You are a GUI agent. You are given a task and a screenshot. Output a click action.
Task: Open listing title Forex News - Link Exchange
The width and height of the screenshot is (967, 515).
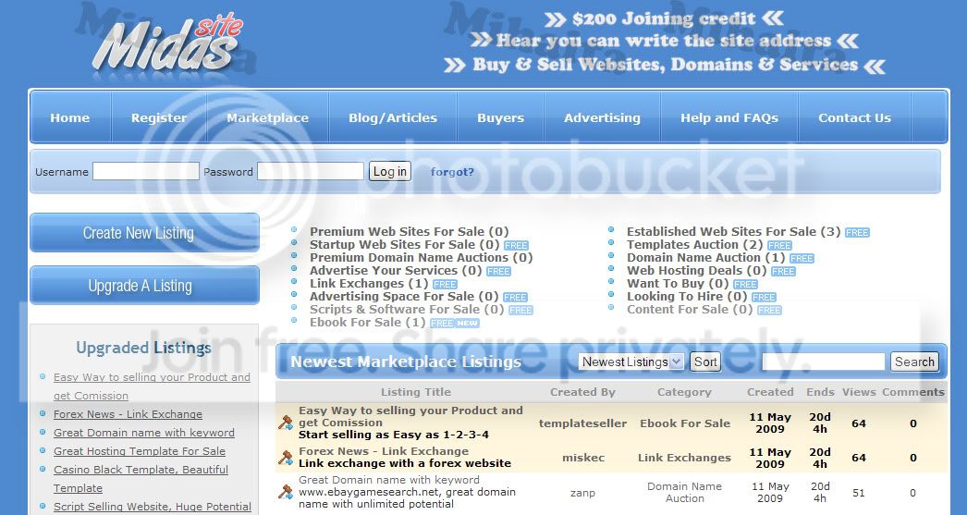pos(384,451)
